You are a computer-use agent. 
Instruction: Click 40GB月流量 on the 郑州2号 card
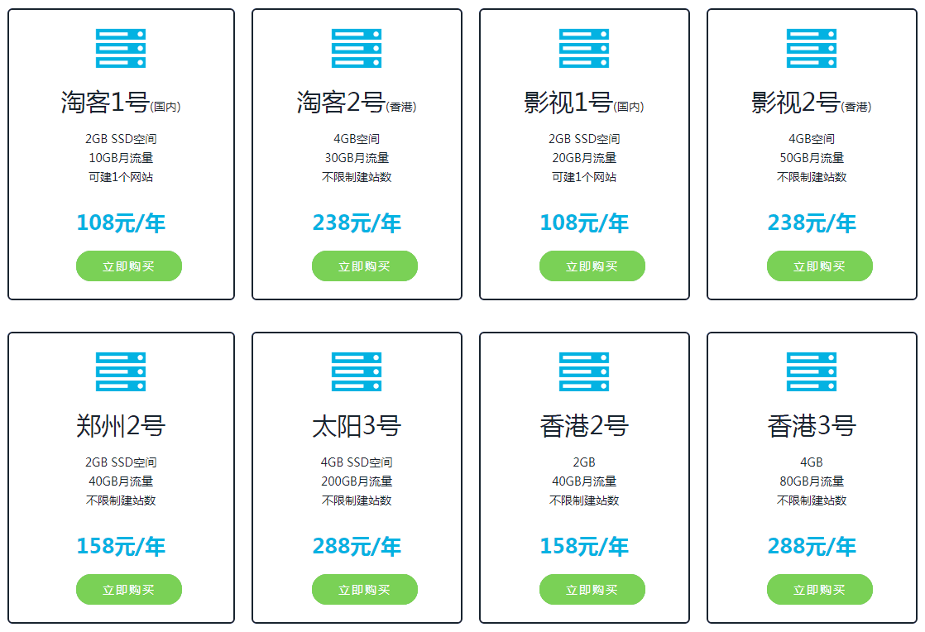click(x=121, y=481)
